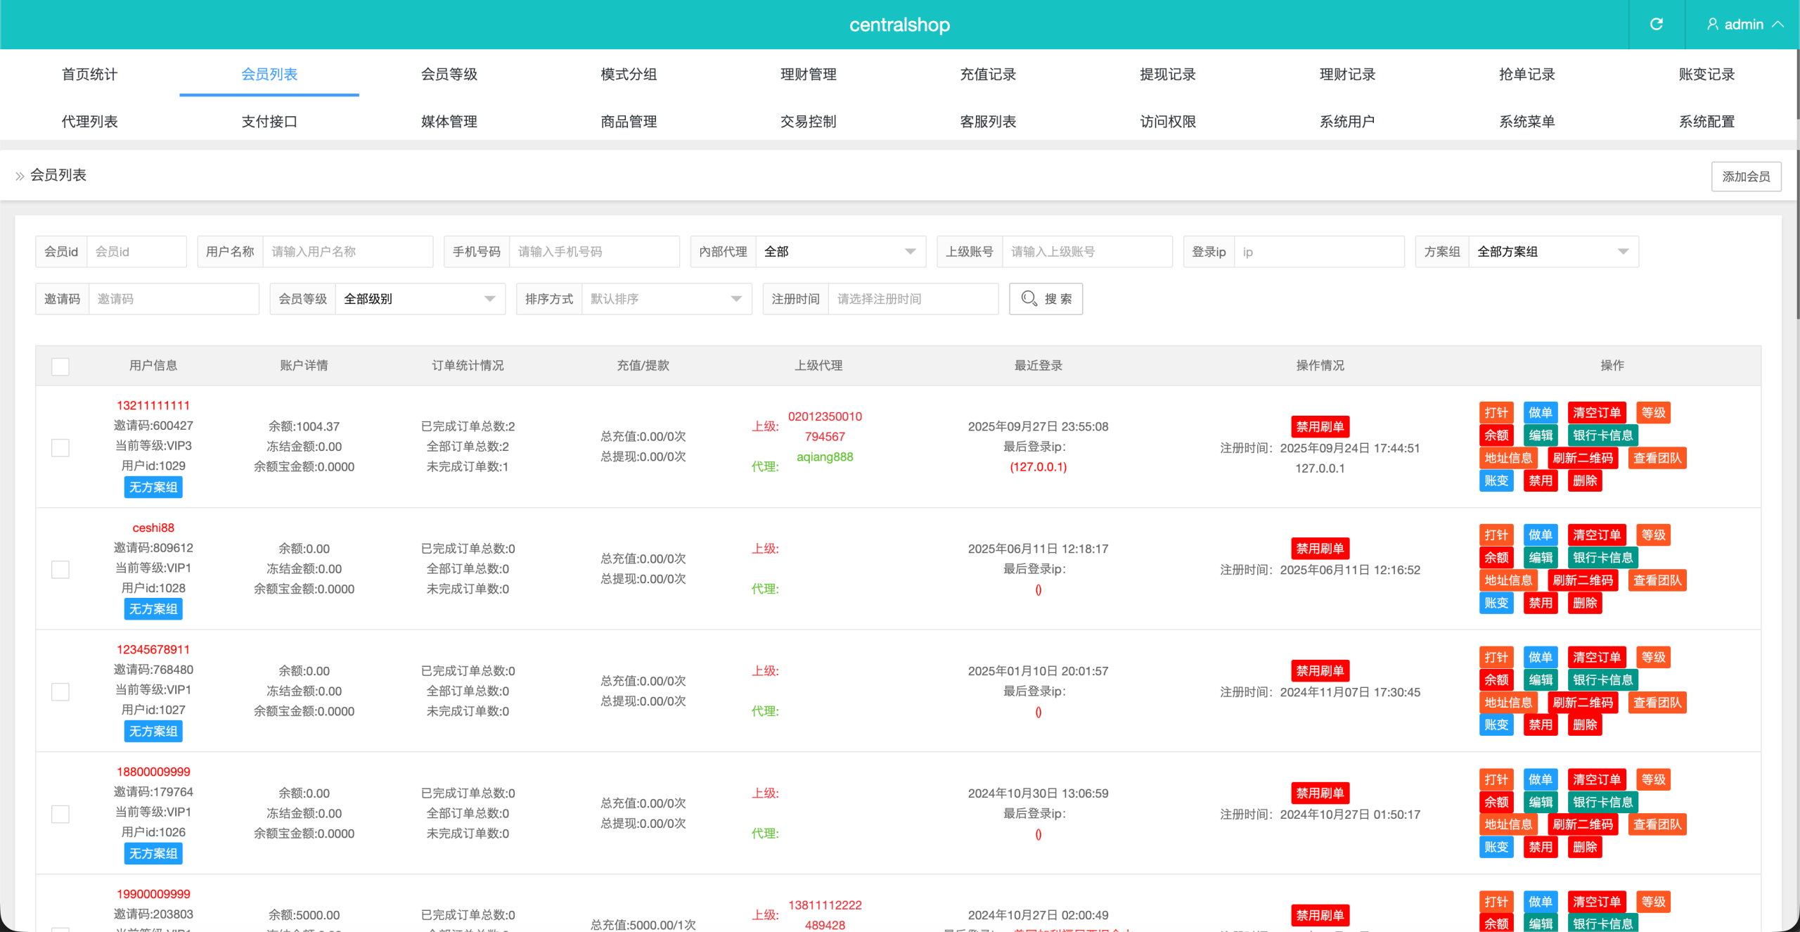Open the 会员等级 全部级别 dropdown
The width and height of the screenshot is (1800, 932).
click(420, 299)
